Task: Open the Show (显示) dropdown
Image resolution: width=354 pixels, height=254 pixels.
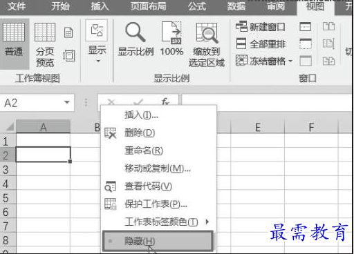Action: [x=97, y=41]
